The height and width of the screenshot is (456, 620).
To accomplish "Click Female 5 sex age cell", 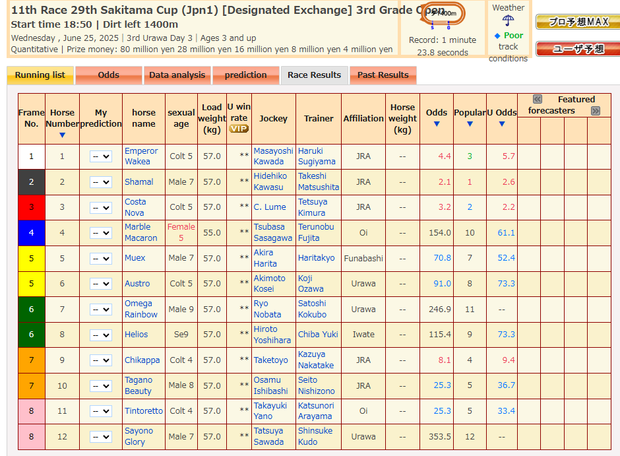I will 181,232.
